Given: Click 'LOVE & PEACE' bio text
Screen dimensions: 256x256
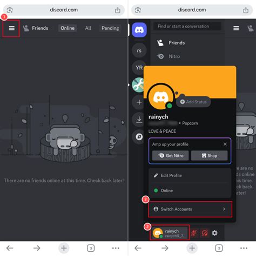Looking at the screenshot, I should click(162, 131).
